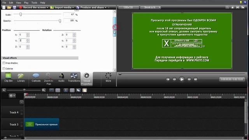
Task: Open the Callouts panel
Action: pos(36,78)
